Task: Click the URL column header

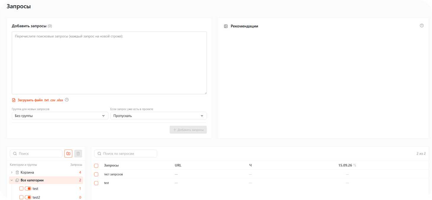Action: coord(178,165)
